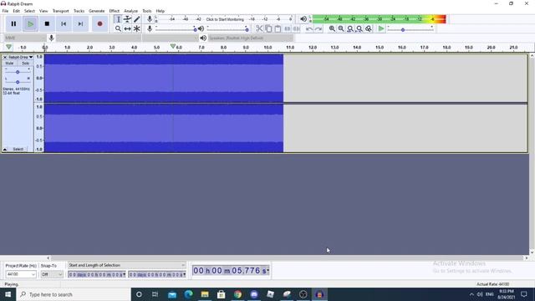Open the Help menu

[x=160, y=11]
